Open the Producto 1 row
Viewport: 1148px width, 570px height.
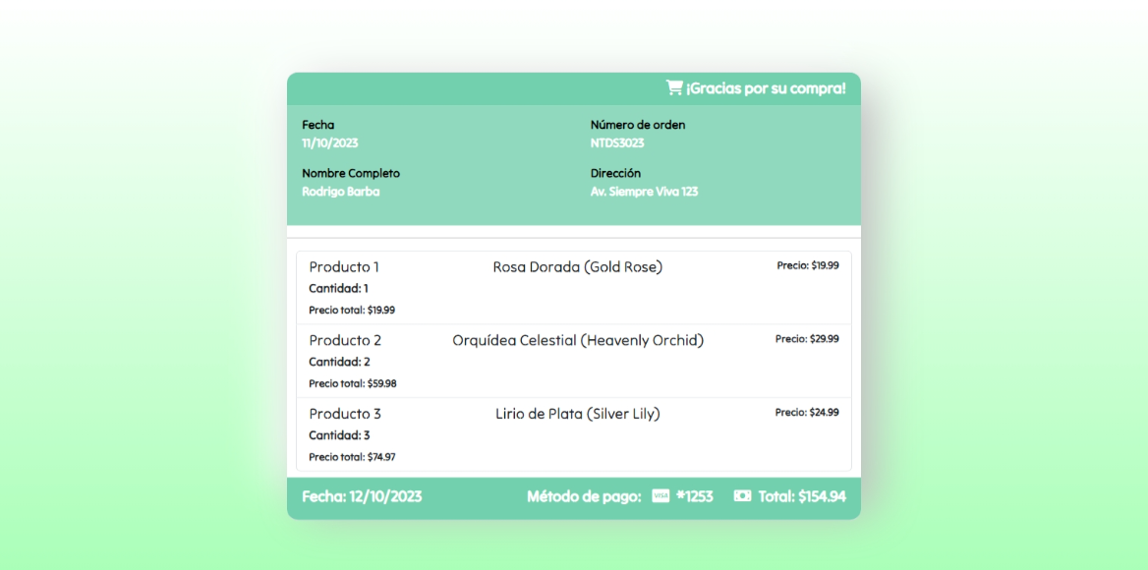pos(345,267)
